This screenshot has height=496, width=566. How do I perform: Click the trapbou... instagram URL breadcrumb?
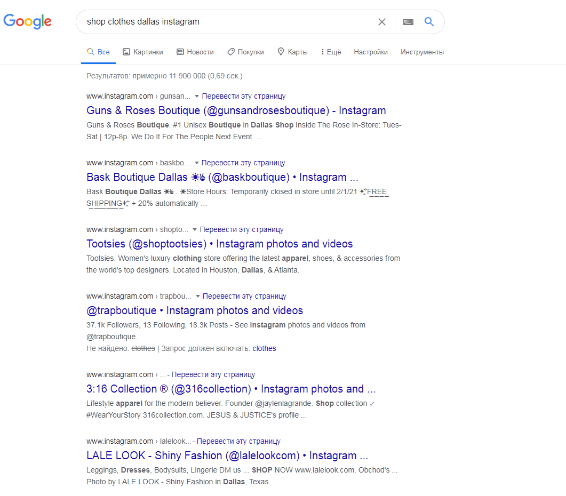(x=139, y=297)
